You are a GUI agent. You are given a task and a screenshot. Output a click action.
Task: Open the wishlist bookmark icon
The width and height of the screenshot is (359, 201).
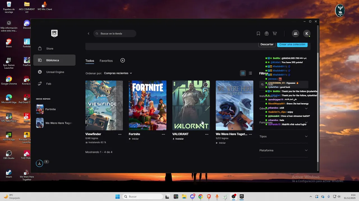pos(258,33)
